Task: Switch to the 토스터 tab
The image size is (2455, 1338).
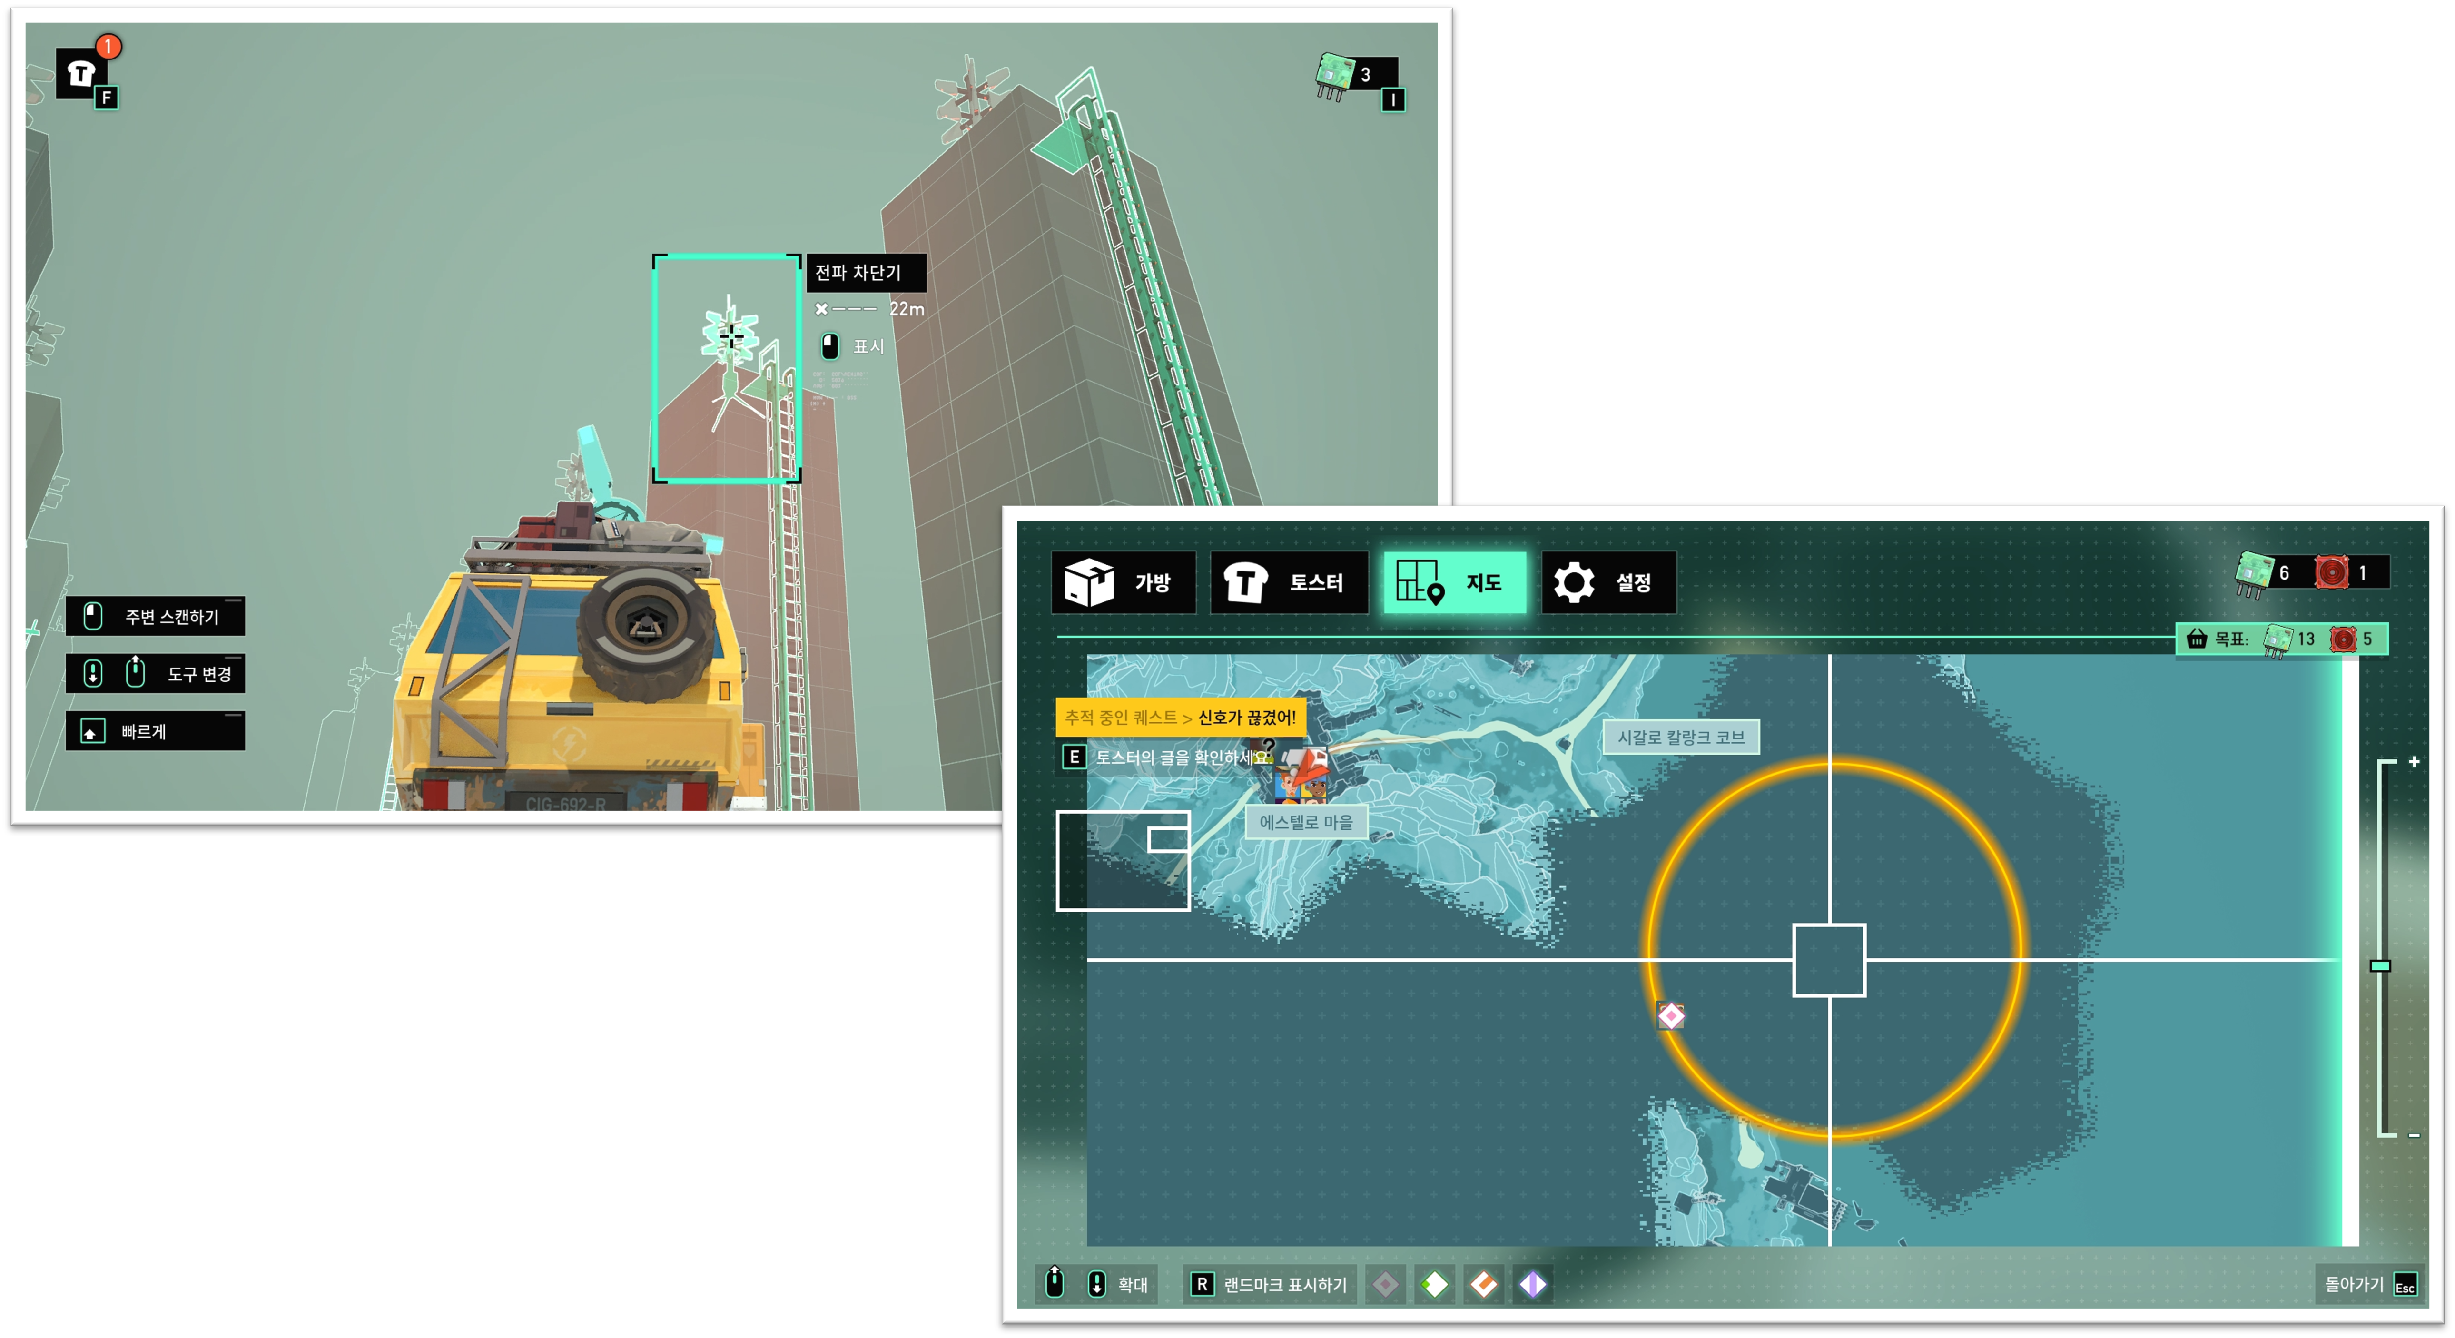Action: pos(1290,582)
